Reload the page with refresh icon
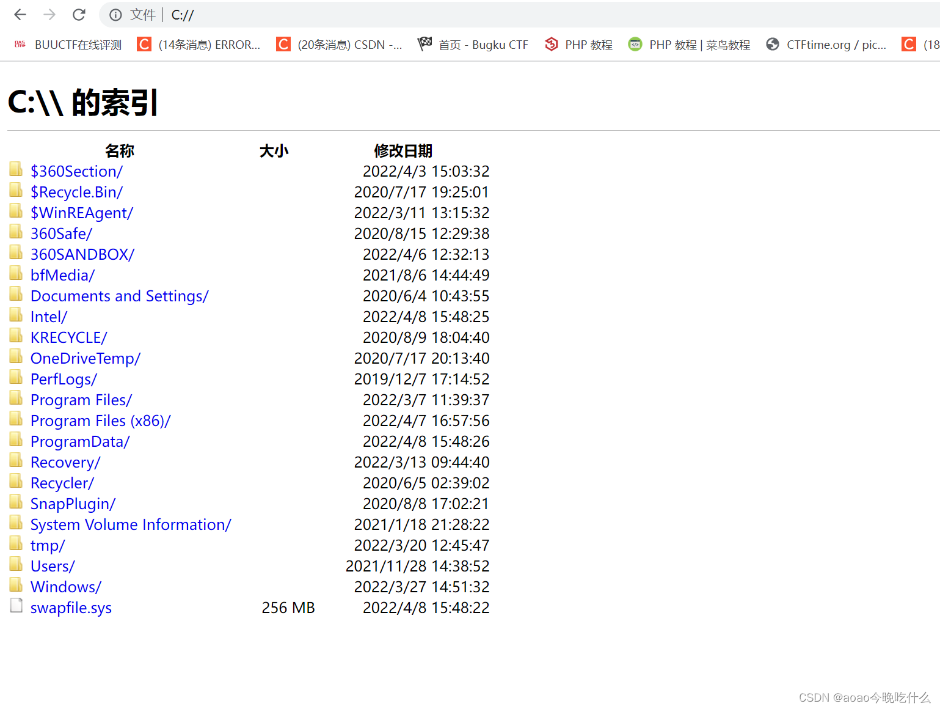Screen dimensions: 940x709 79,15
